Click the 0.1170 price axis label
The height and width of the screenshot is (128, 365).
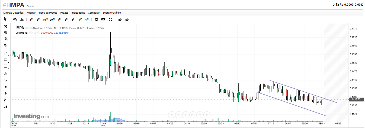point(354,114)
